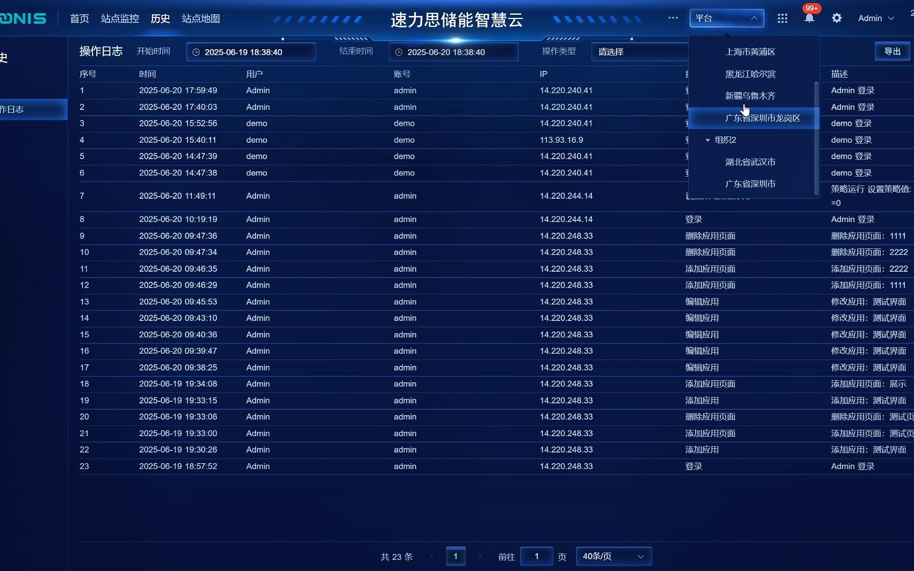Click the start time input 2025-06-19 18:38:40

[251, 52]
